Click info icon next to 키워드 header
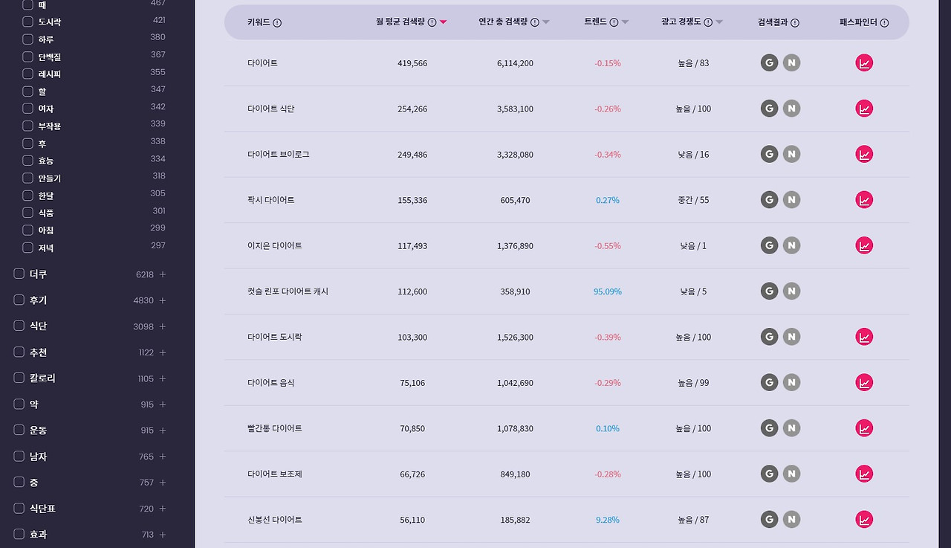The height and width of the screenshot is (548, 951). tap(277, 23)
